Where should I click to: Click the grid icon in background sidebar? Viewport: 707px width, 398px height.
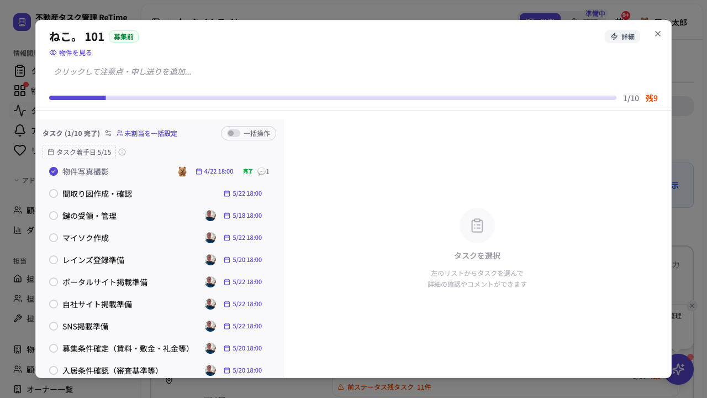[x=20, y=91]
